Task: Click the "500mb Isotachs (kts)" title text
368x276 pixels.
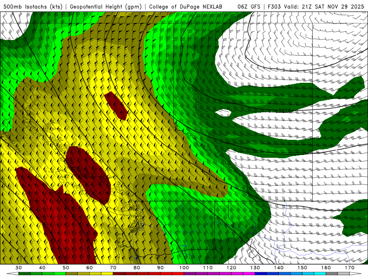Action: tap(33, 6)
